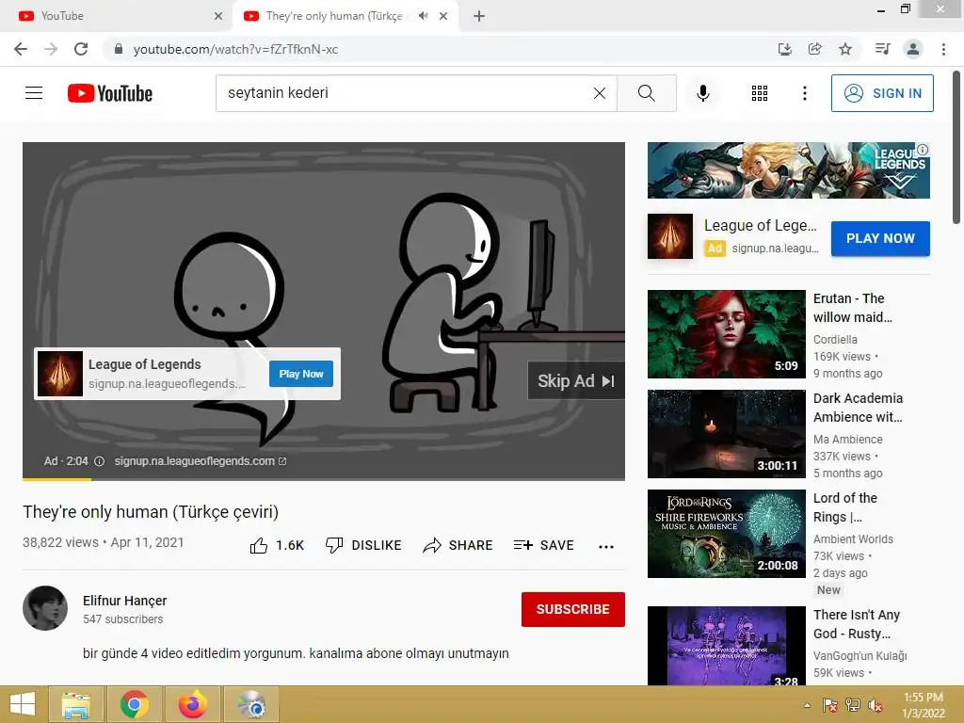
Task: Open the Erutan willow maid video thumbnail
Action: 726,334
